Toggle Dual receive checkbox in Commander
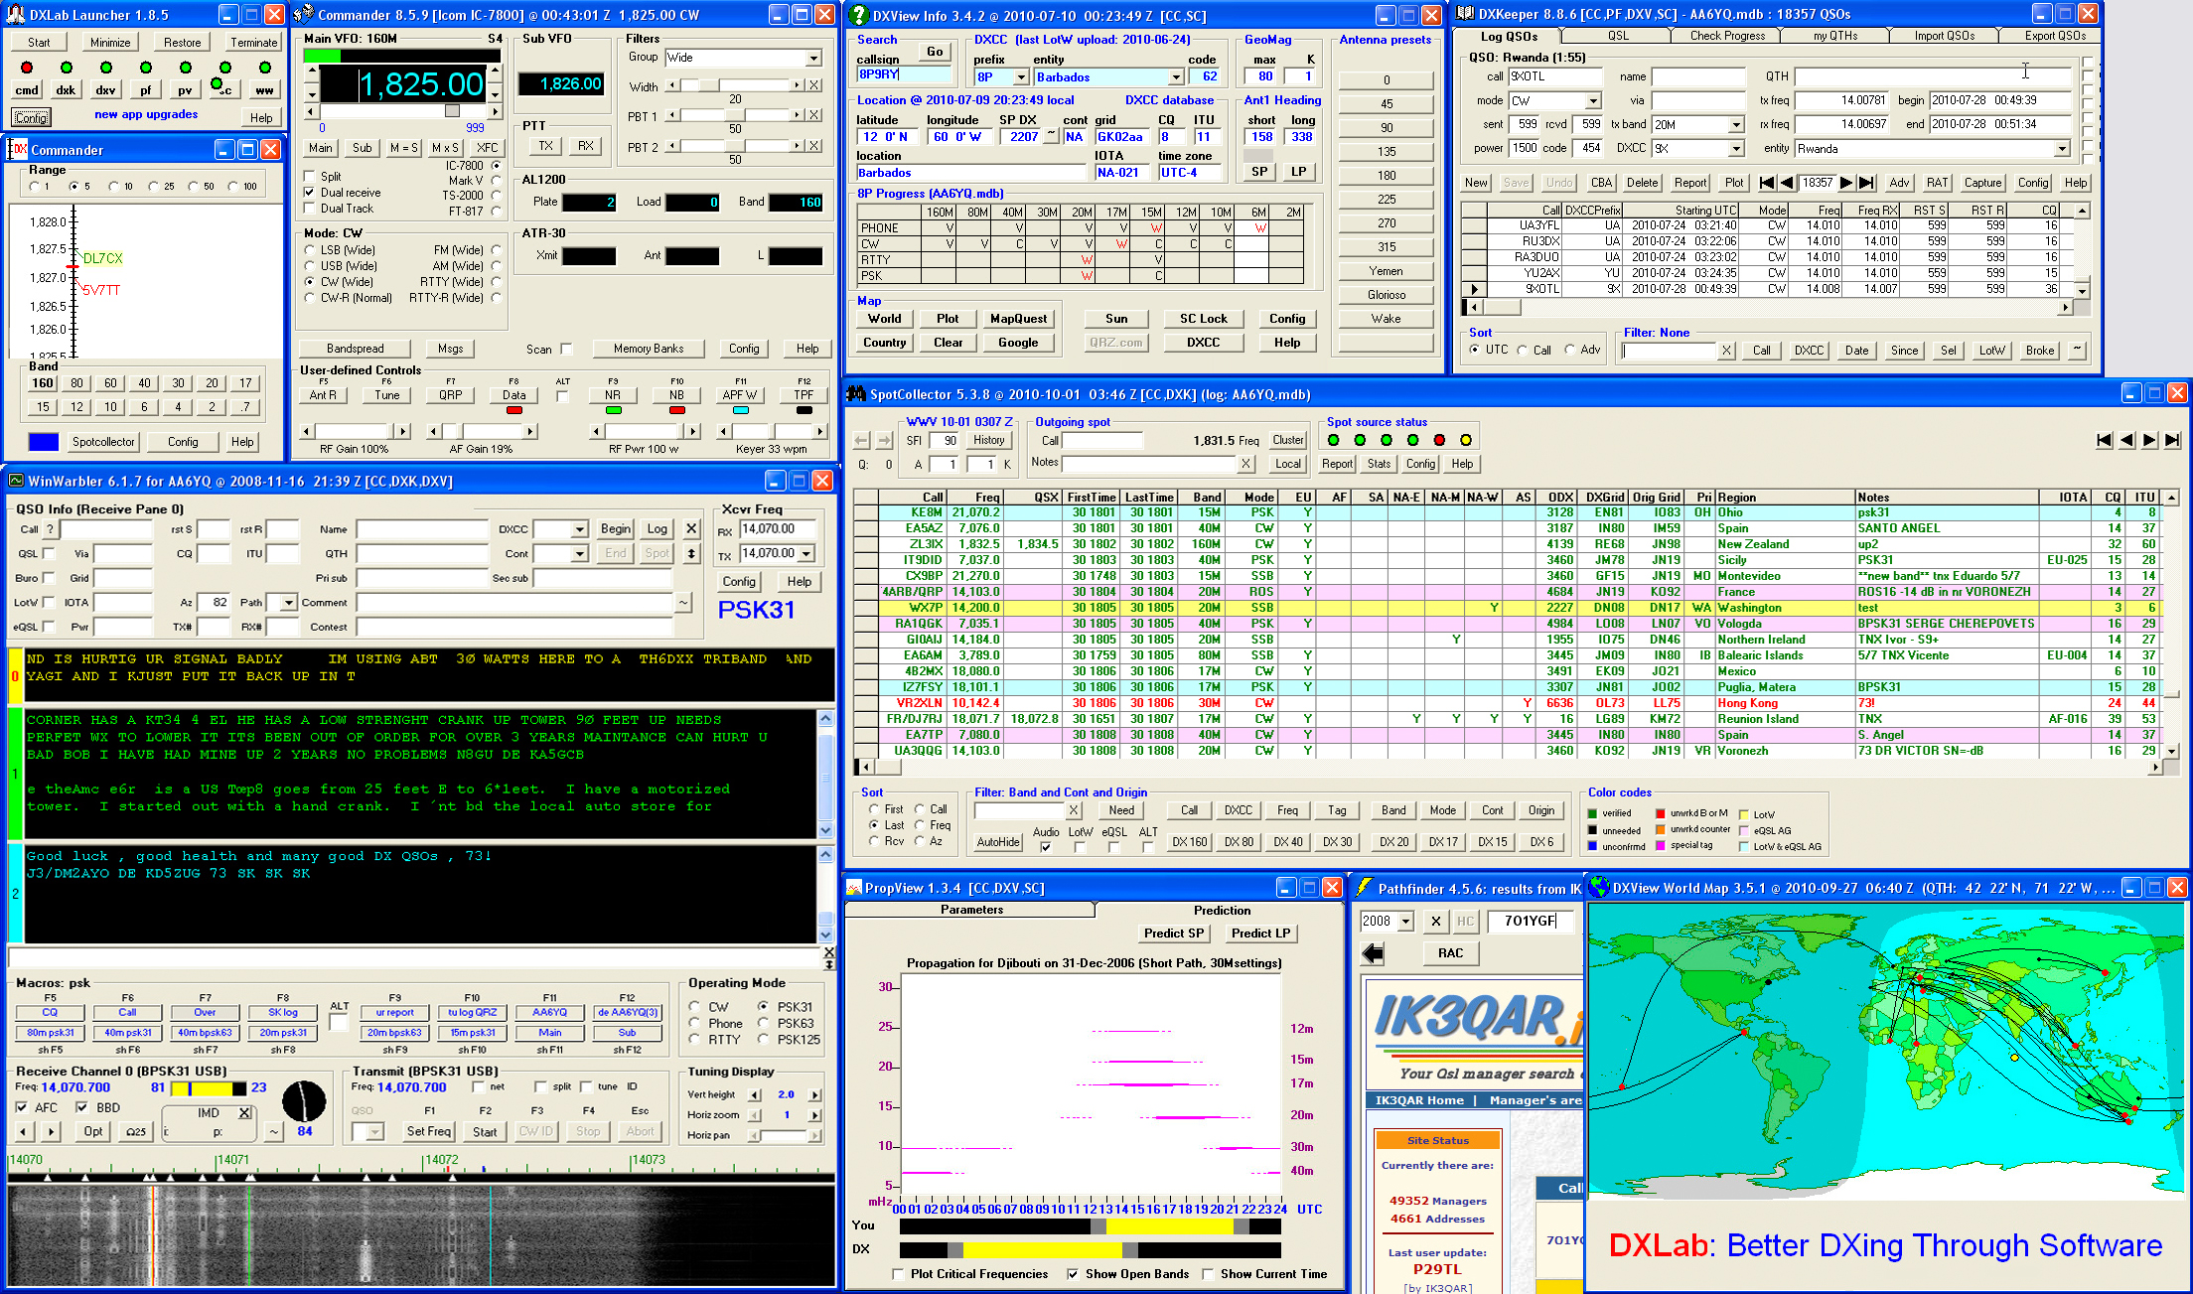The image size is (2193, 1294). [x=310, y=193]
